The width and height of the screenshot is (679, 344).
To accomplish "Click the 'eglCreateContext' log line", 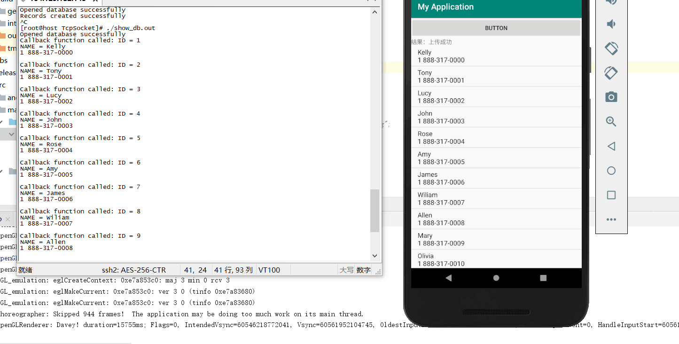I will click(x=115, y=280).
